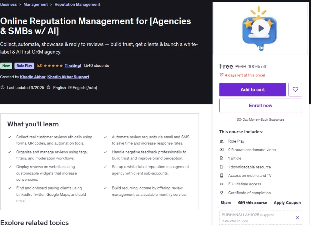This screenshot has height=225, width=311.
Task: Click the certificate trophy icon
Action: [222, 193]
